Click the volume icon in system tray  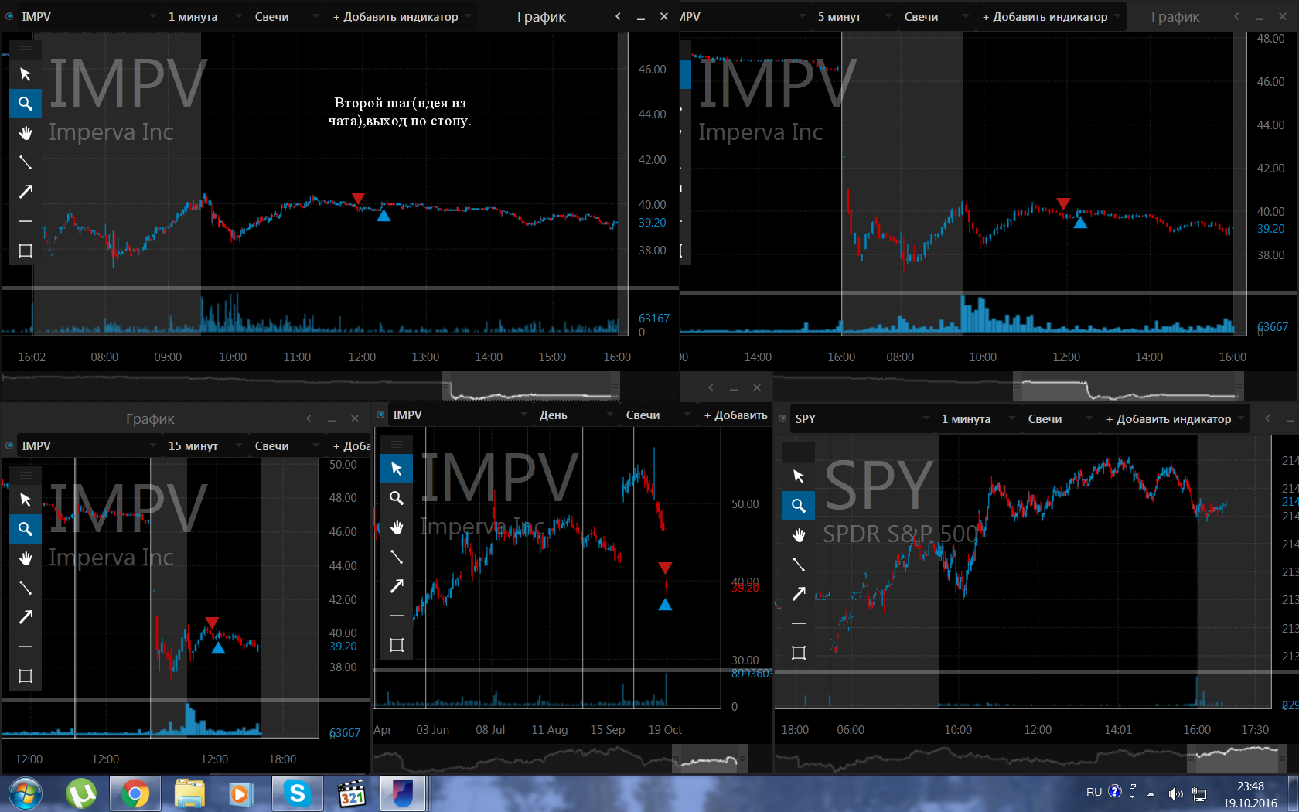tap(1175, 794)
